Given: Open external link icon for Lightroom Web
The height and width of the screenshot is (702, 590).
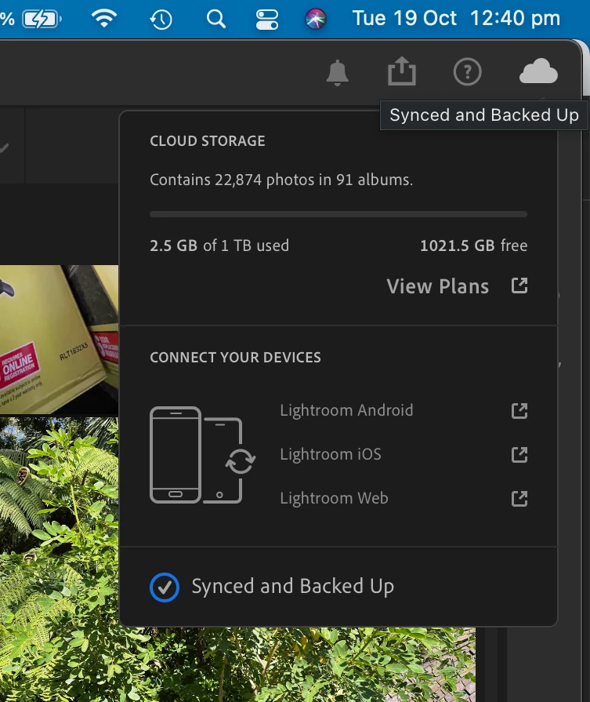Looking at the screenshot, I should [x=519, y=498].
